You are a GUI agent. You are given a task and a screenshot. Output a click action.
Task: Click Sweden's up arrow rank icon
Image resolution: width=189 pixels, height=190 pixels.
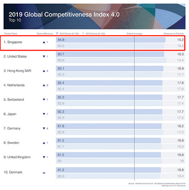click(x=44, y=143)
